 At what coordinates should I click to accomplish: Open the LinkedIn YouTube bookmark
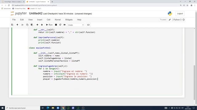tap(34, 9)
